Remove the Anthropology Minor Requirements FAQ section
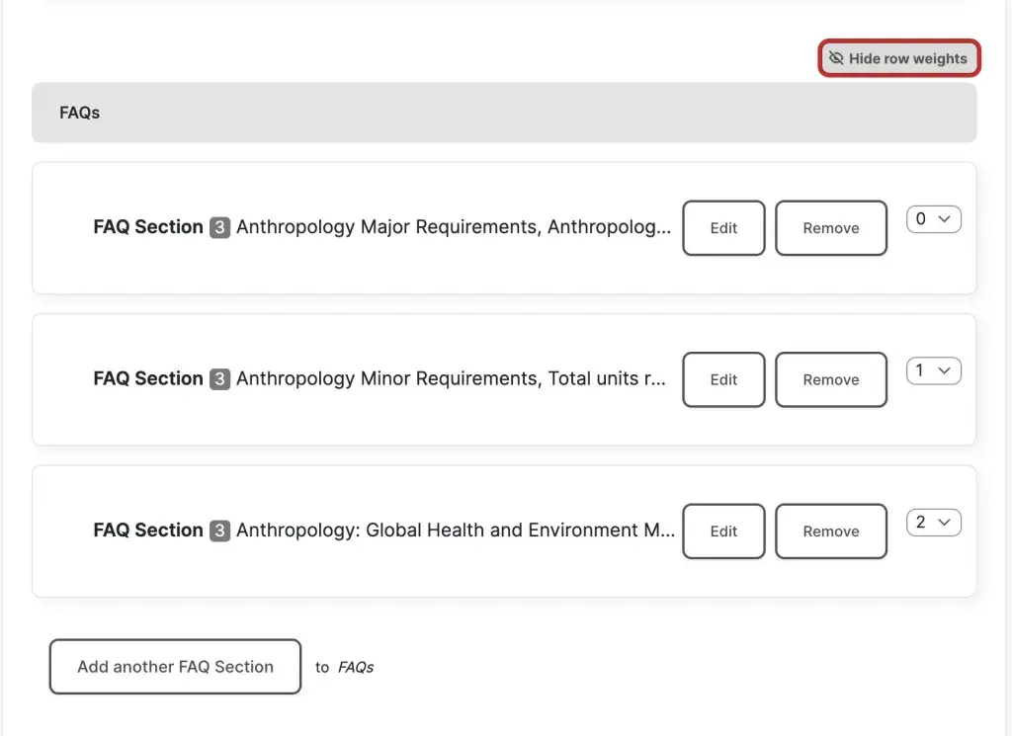Image resolution: width=1012 pixels, height=736 pixels. pos(830,379)
